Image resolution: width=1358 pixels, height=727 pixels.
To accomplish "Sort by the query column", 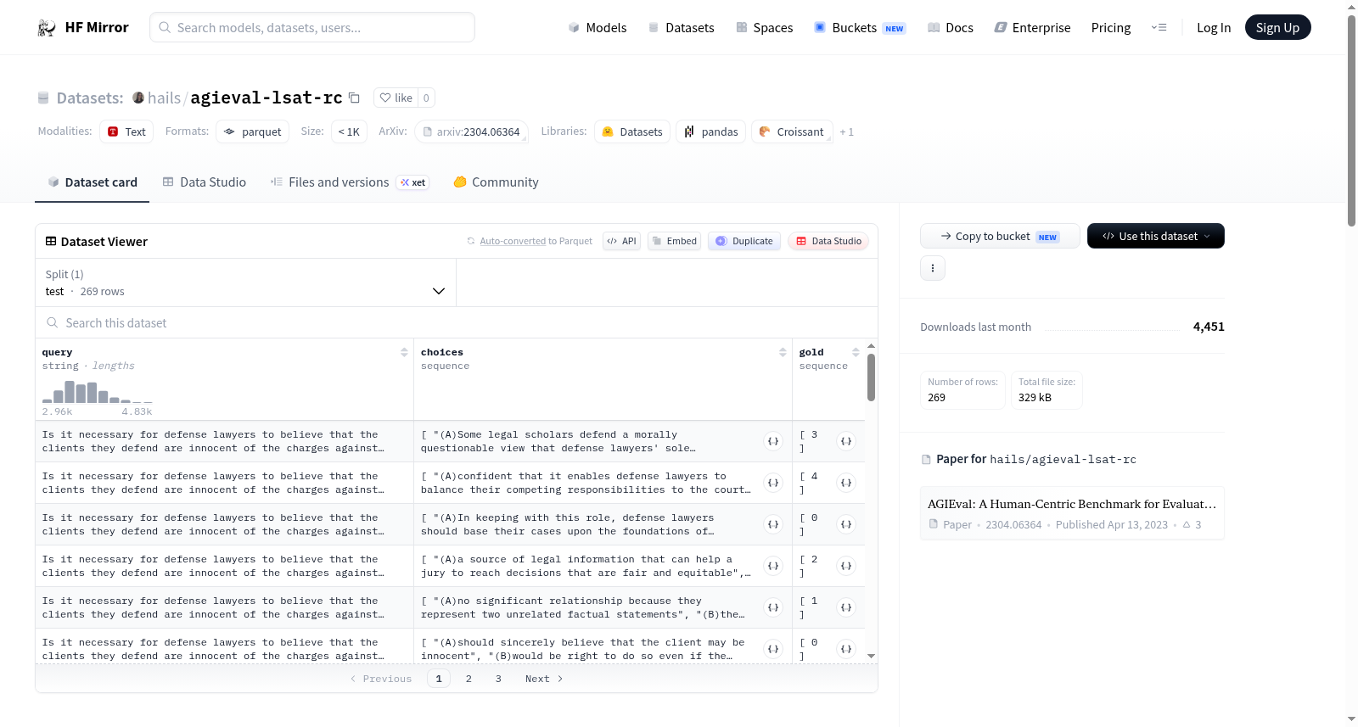I will point(404,352).
